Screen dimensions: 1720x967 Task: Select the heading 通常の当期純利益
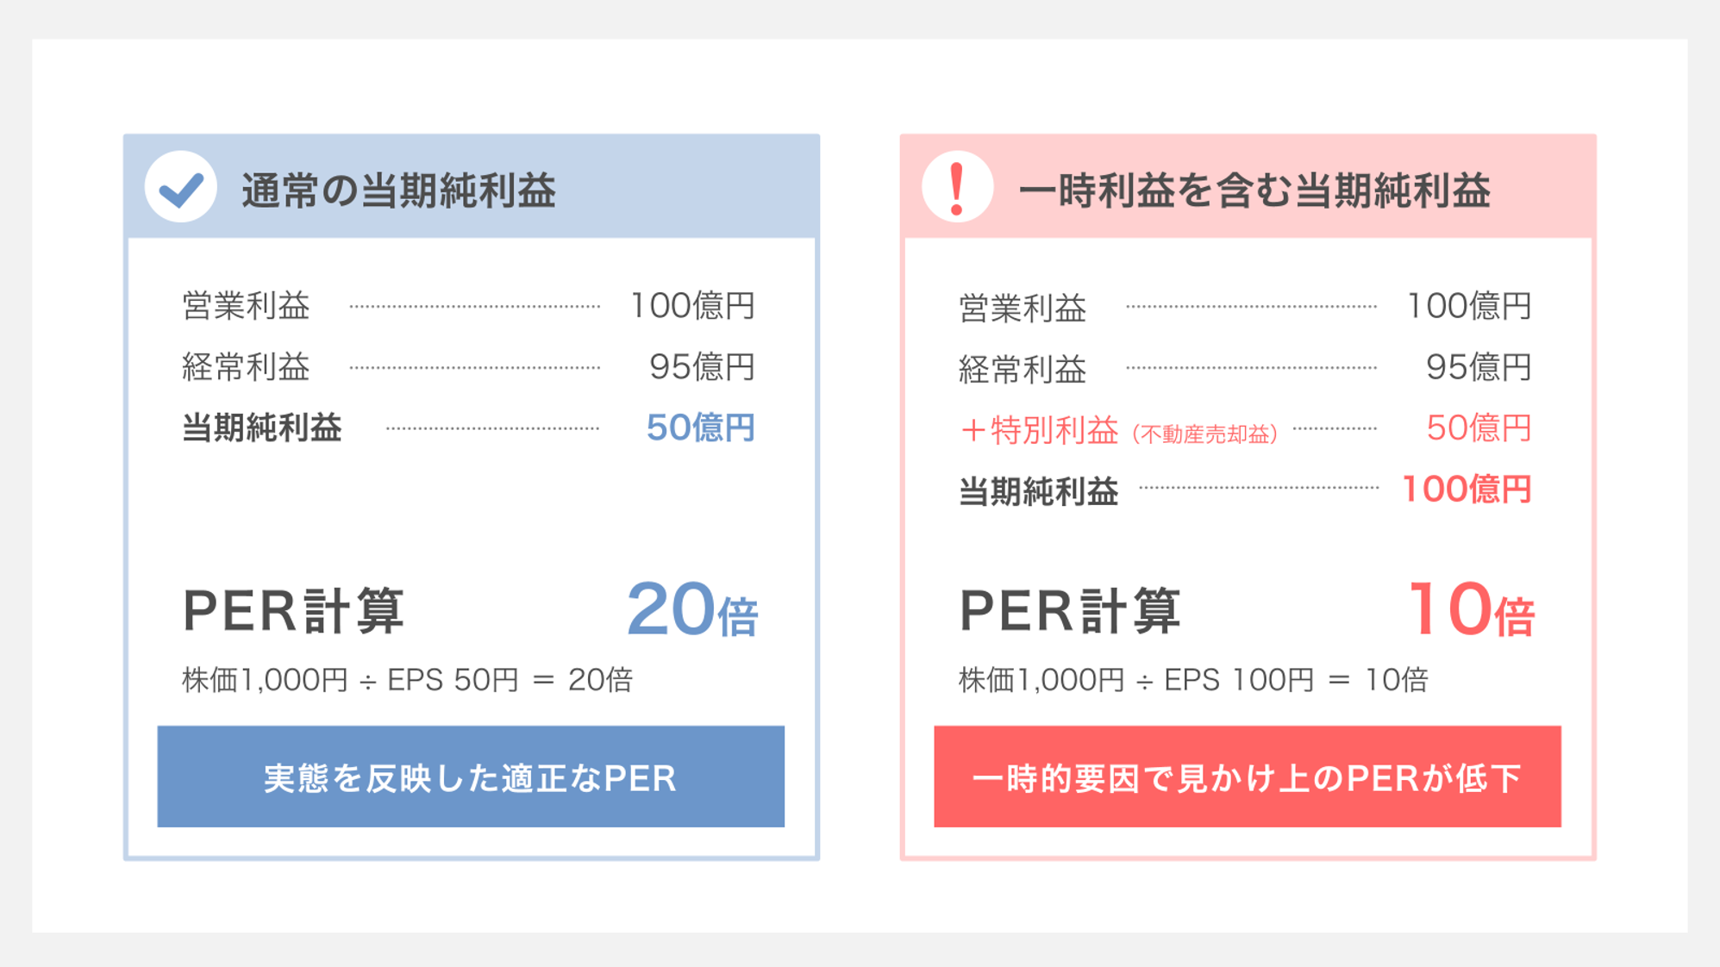pos(398,190)
